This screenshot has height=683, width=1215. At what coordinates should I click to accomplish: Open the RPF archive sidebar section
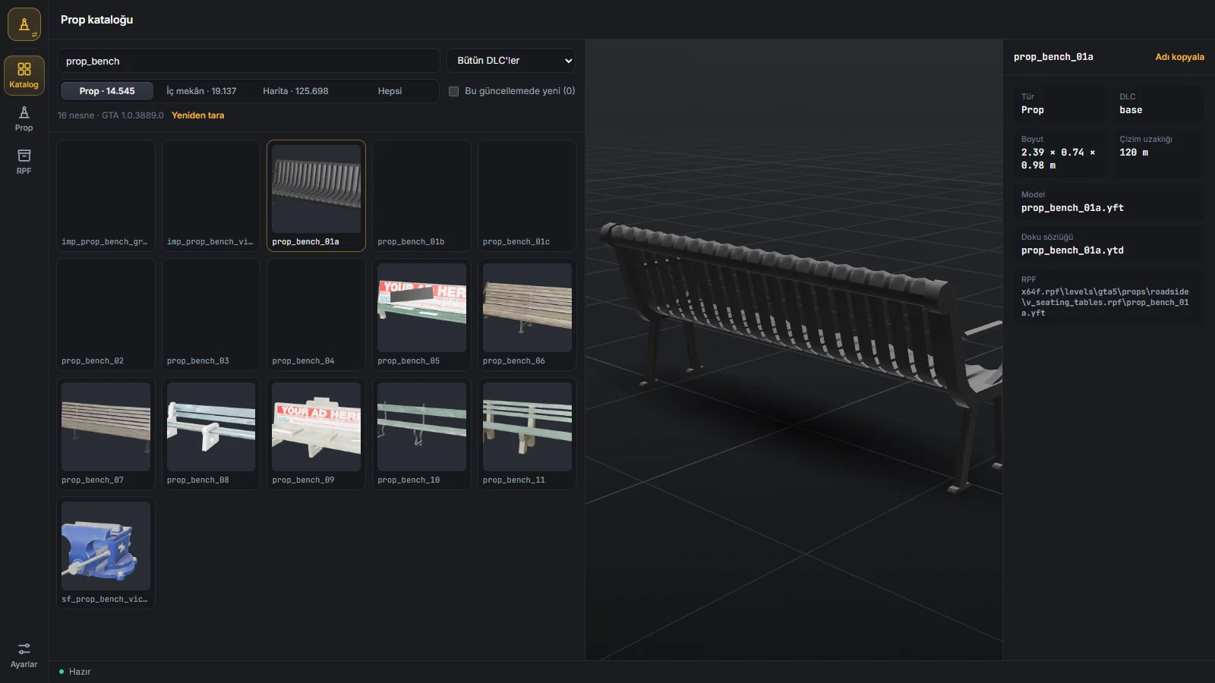(x=24, y=162)
